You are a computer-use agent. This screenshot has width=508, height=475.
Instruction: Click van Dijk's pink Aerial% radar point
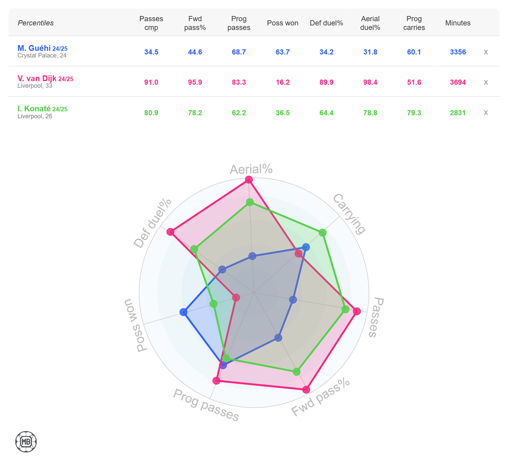pyautogui.click(x=249, y=180)
